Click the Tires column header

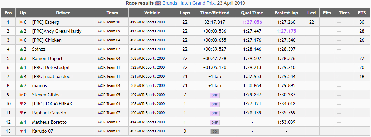[x=344, y=13]
